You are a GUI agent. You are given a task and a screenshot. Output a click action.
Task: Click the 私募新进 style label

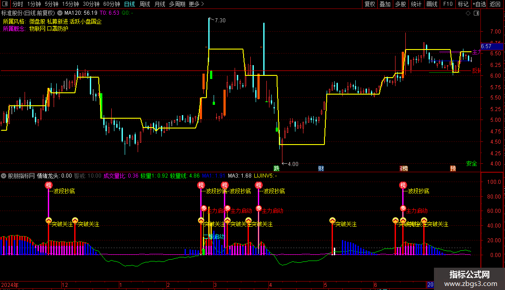click(x=58, y=21)
